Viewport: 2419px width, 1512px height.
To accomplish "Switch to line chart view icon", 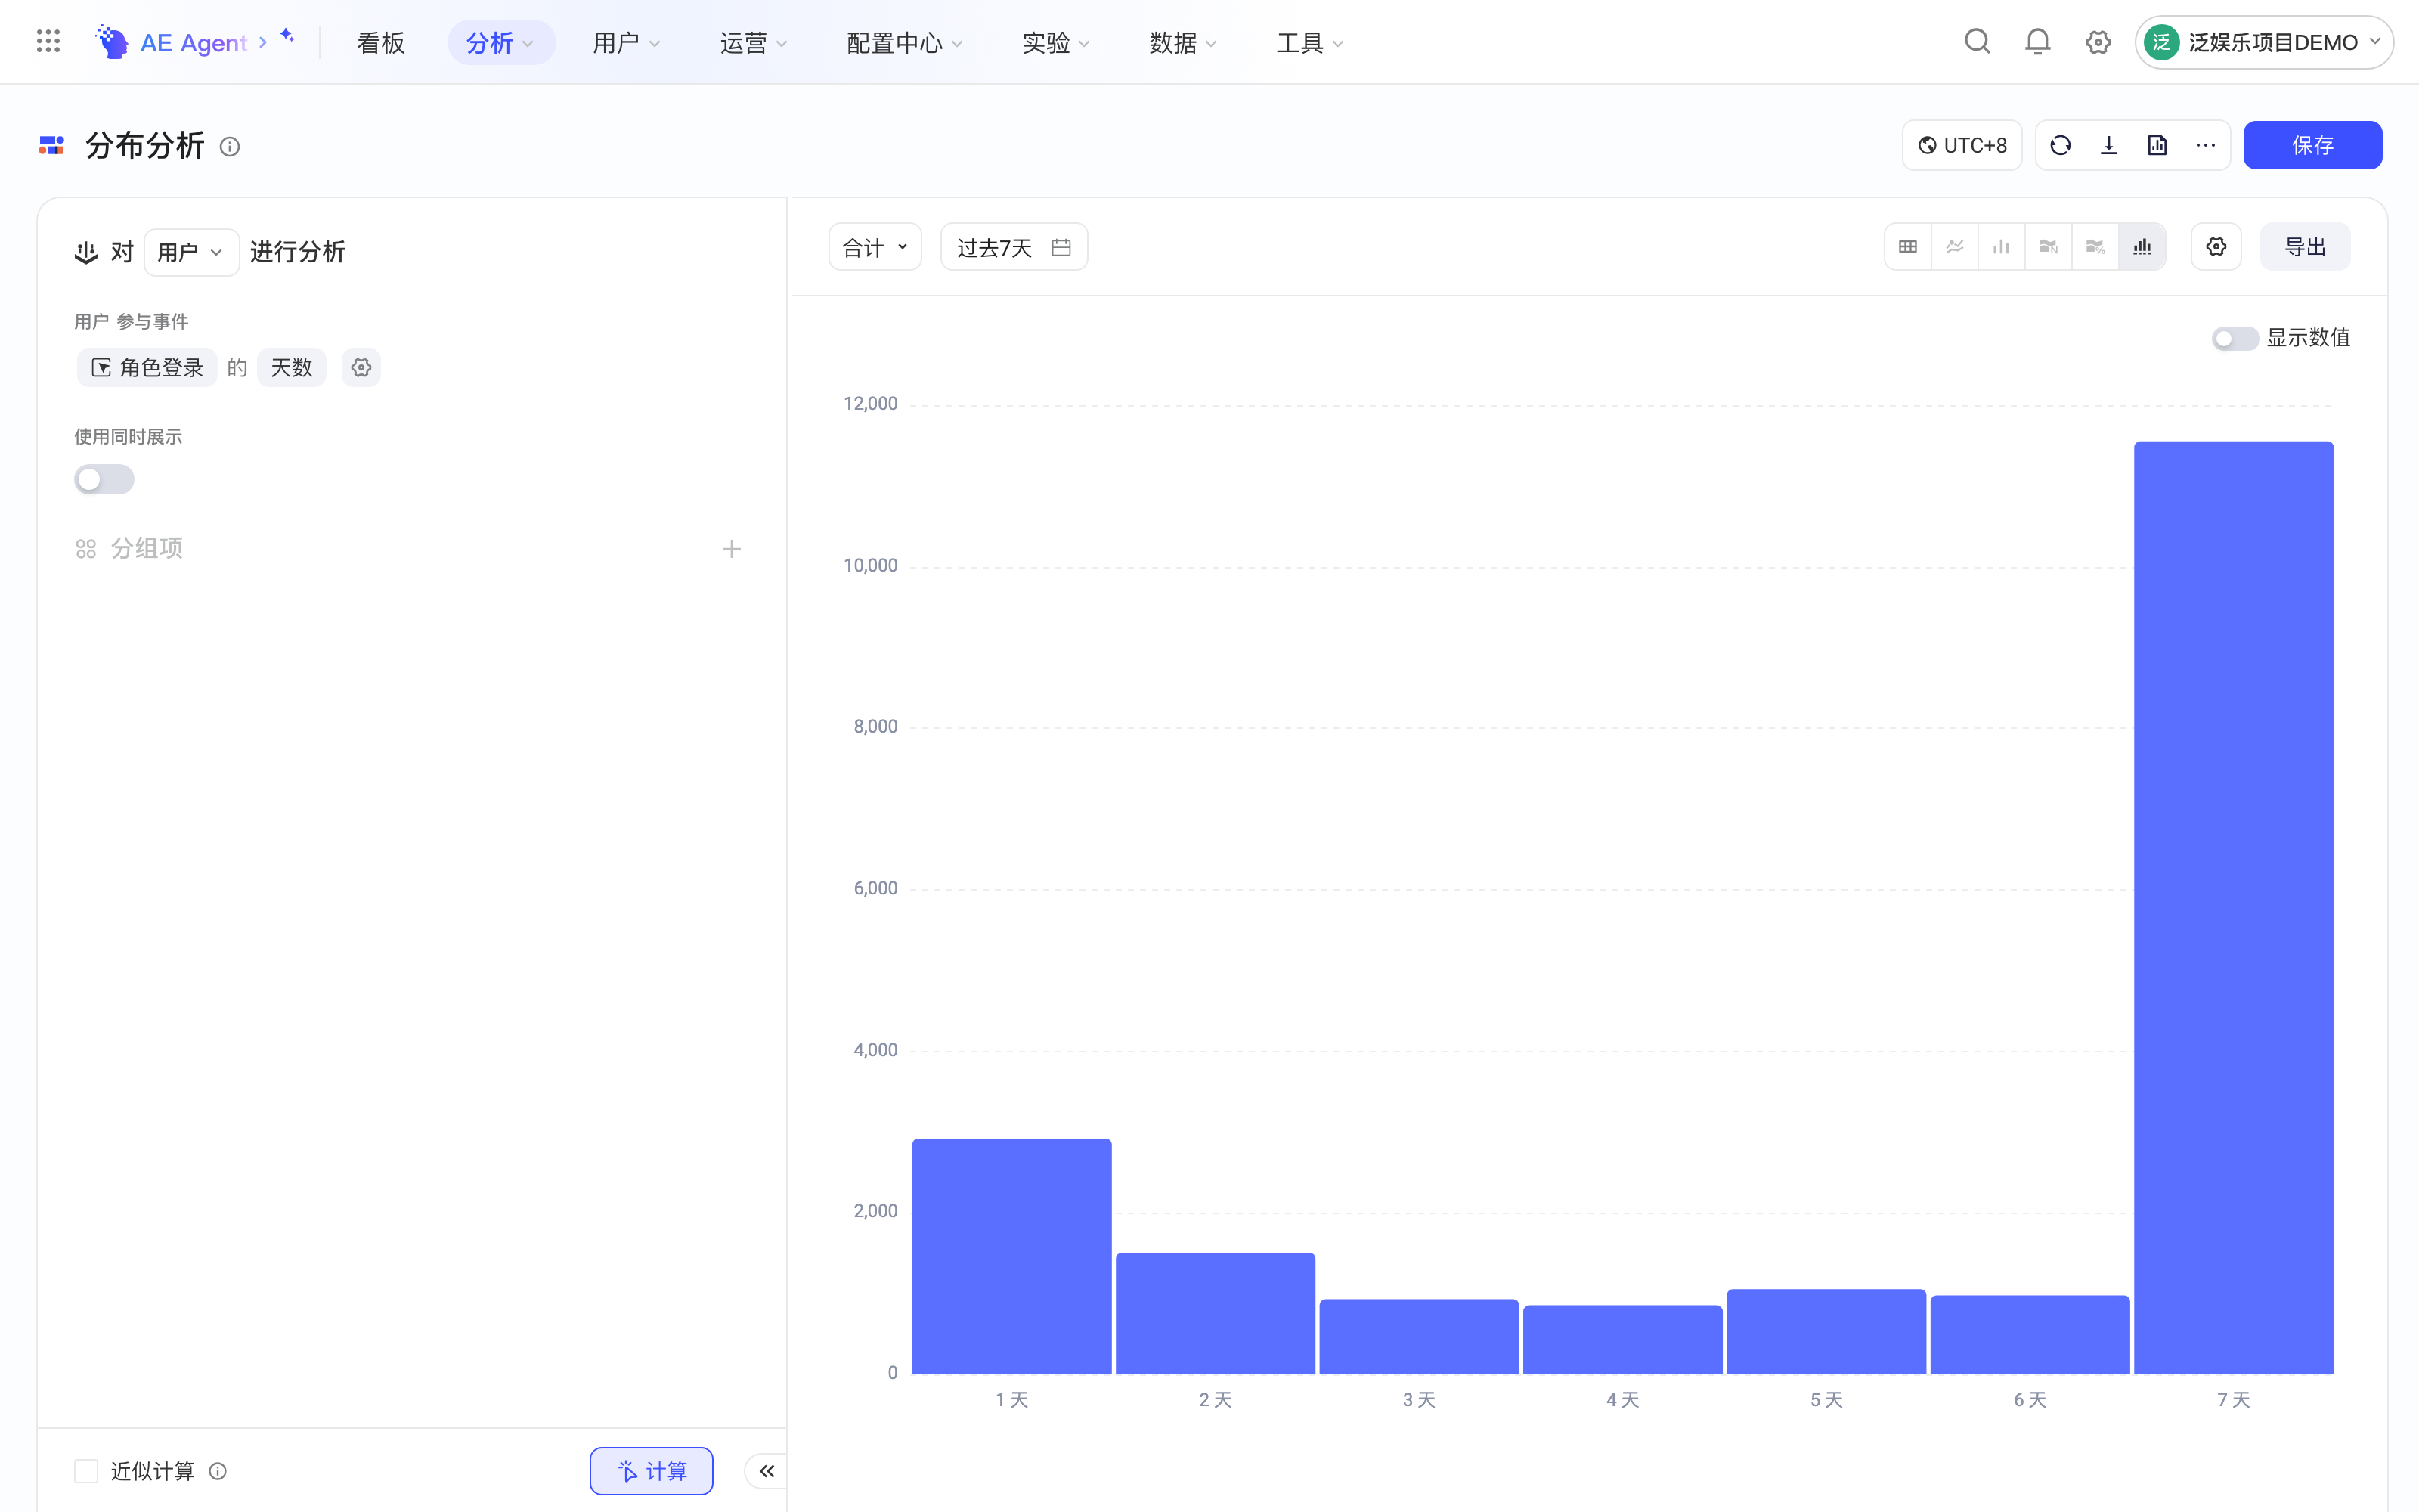I will (1955, 247).
